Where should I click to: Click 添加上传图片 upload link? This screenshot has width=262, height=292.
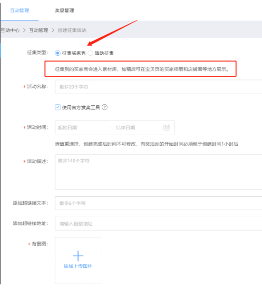(x=78, y=266)
